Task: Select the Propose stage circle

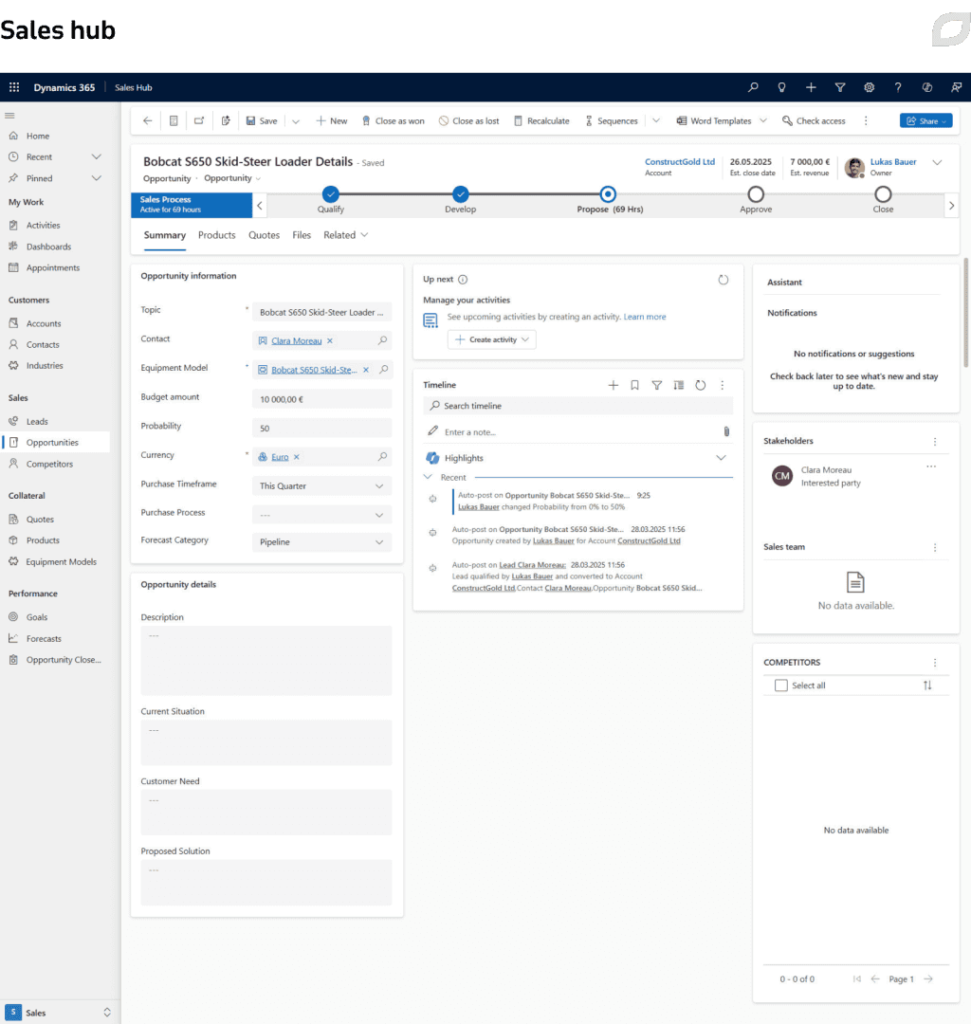Action: (608, 194)
